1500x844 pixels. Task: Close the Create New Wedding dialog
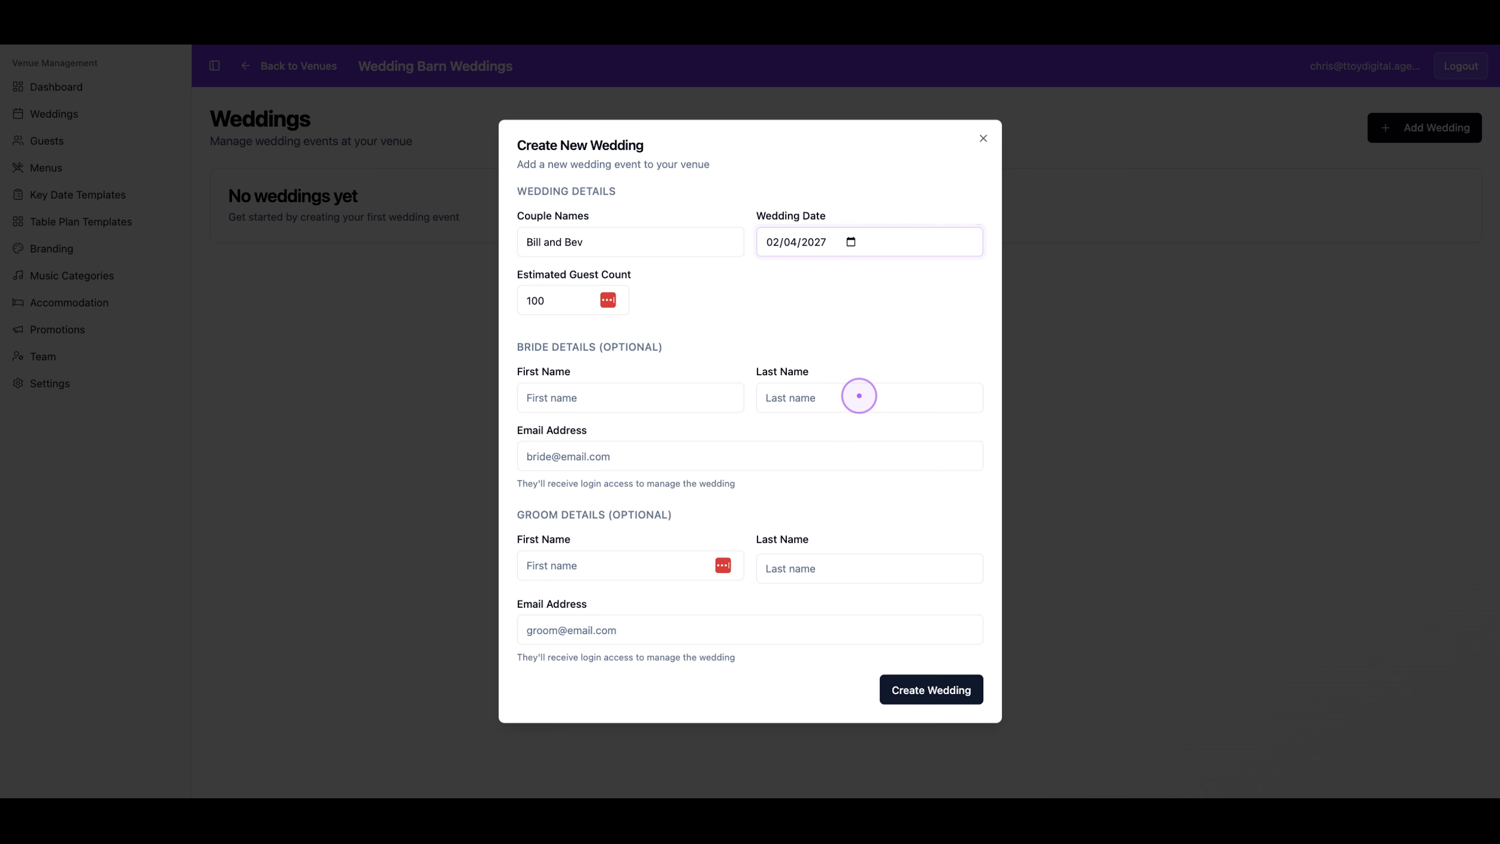click(x=983, y=138)
